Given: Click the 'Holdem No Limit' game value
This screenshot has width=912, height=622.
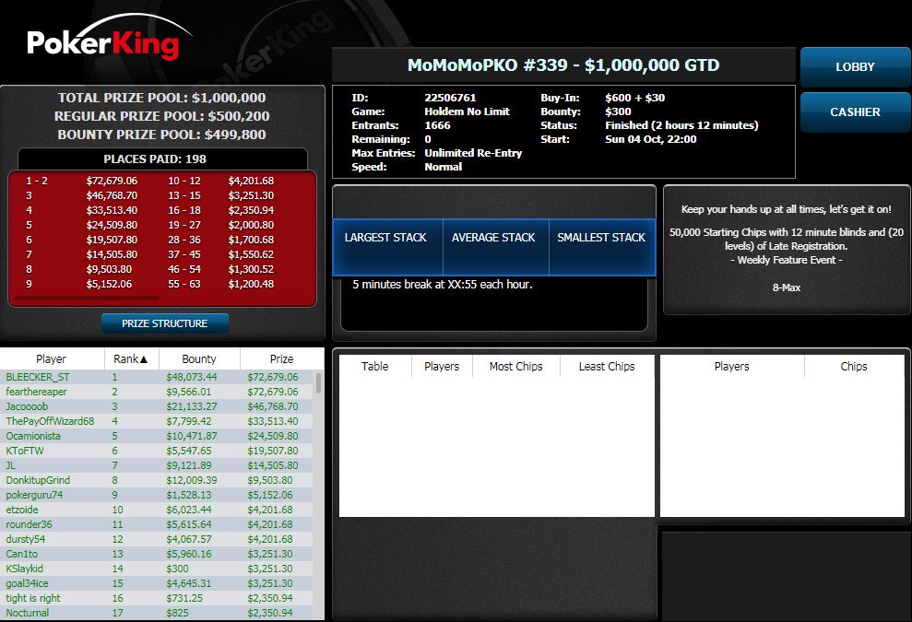Looking at the screenshot, I should click(x=467, y=111).
